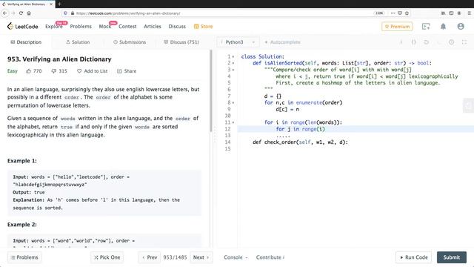This screenshot has height=267, width=474.
Task: Click code line 12 in the editor
Action: (x=355, y=129)
